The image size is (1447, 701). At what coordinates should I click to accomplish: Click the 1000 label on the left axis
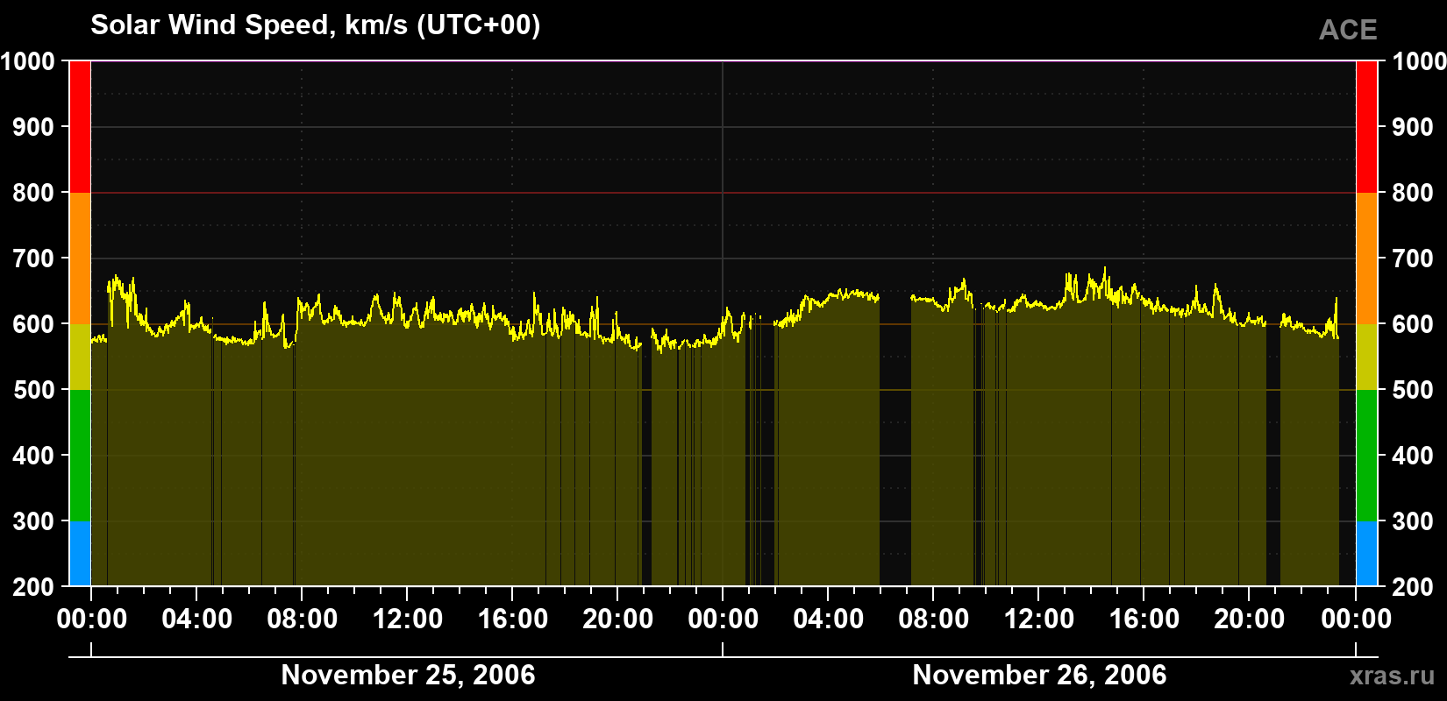(28, 61)
